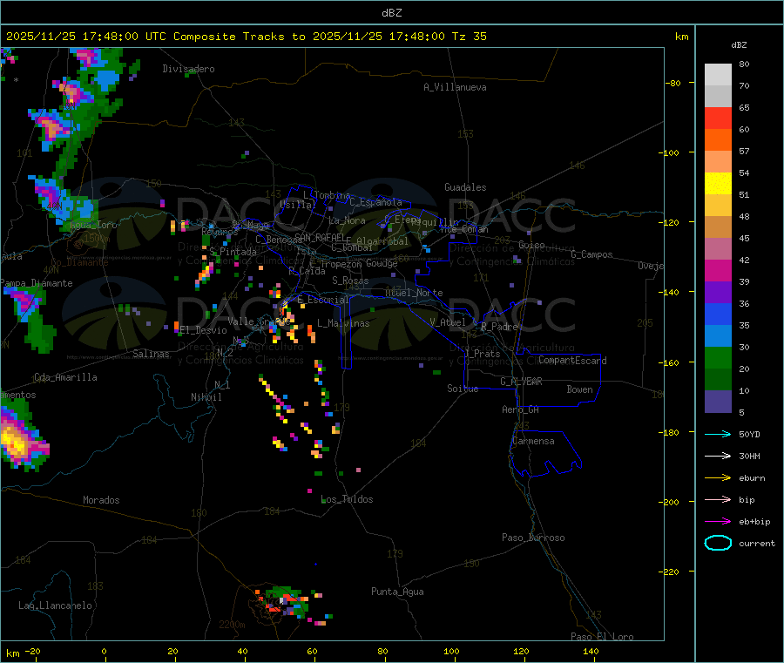Click the A_Villanueva place label

455,87
